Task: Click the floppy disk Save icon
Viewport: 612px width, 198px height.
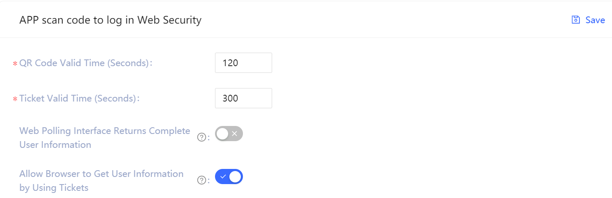Action: 576,20
